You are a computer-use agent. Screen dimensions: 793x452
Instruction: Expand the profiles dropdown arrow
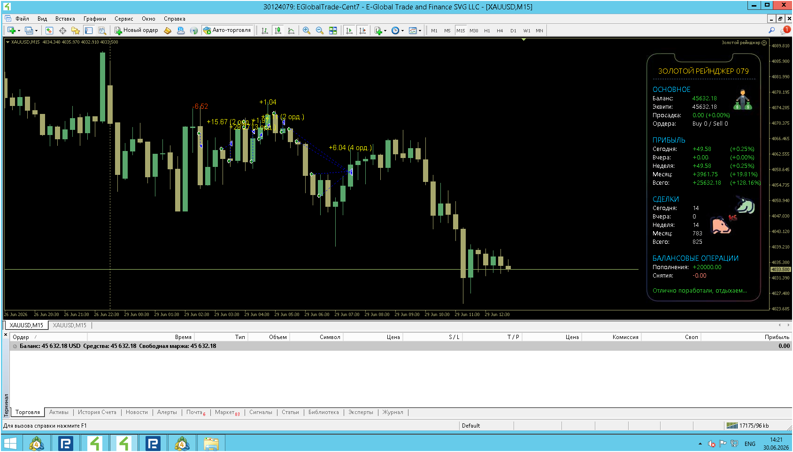[36, 31]
